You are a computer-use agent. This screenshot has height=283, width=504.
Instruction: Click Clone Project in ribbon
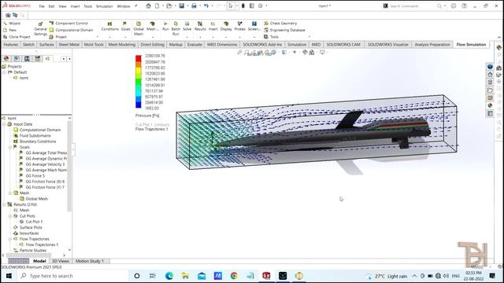point(17,37)
